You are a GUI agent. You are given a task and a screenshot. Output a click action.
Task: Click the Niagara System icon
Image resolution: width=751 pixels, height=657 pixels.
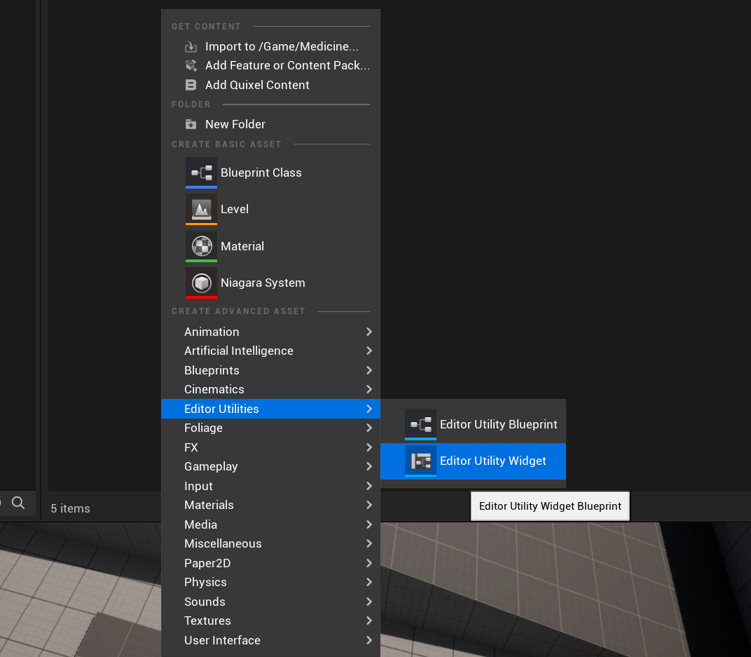201,283
